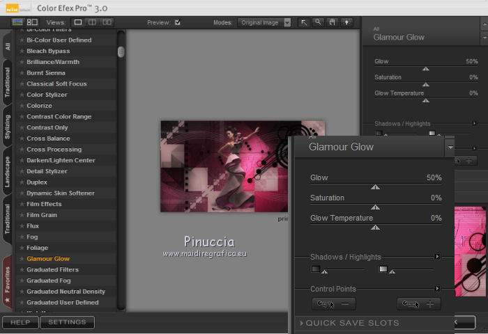Select the zoom magnifier tool
This screenshot has height=334, width=488.
(318, 22)
